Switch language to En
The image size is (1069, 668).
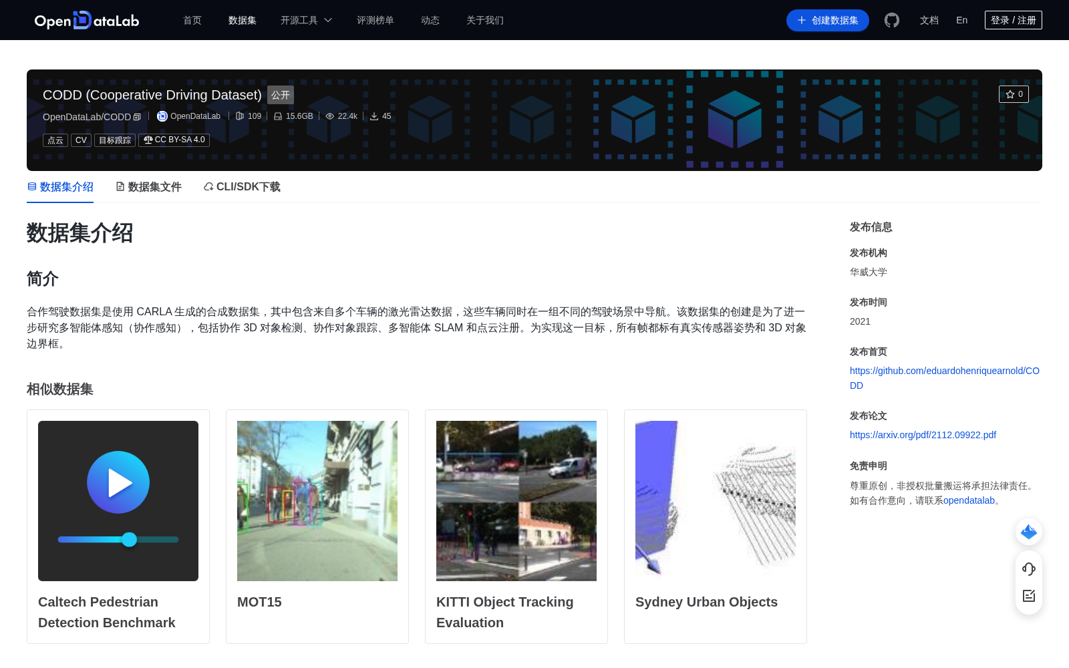(961, 20)
